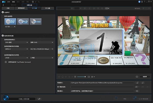Open the second menu bar item
153x103 pixels.
tap(13, 2)
